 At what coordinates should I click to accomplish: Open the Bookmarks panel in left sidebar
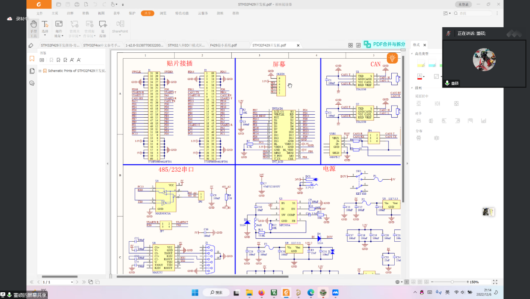[32, 59]
